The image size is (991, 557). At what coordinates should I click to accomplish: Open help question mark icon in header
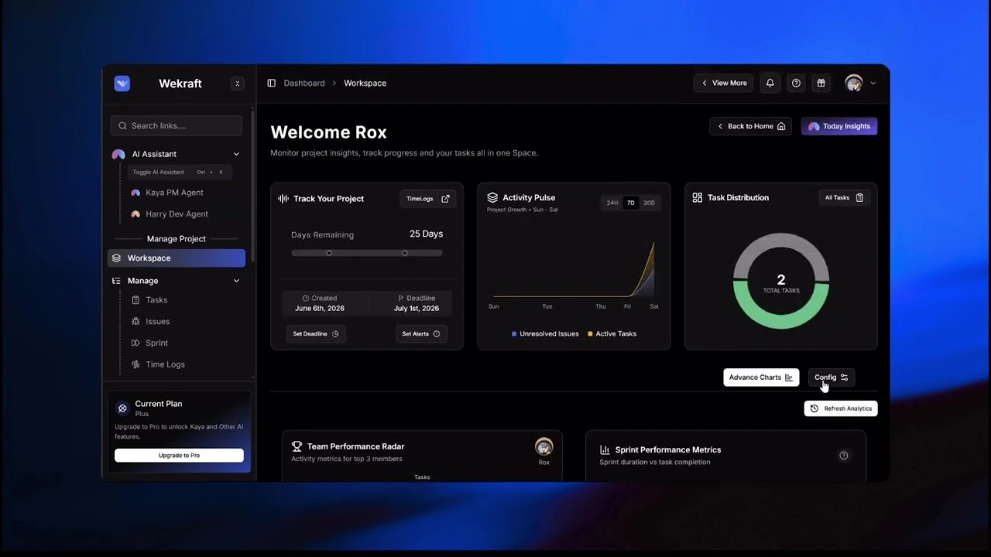(796, 83)
